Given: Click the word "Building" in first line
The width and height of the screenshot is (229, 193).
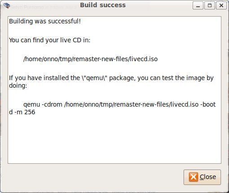Looking at the screenshot, I should (x=21, y=21).
